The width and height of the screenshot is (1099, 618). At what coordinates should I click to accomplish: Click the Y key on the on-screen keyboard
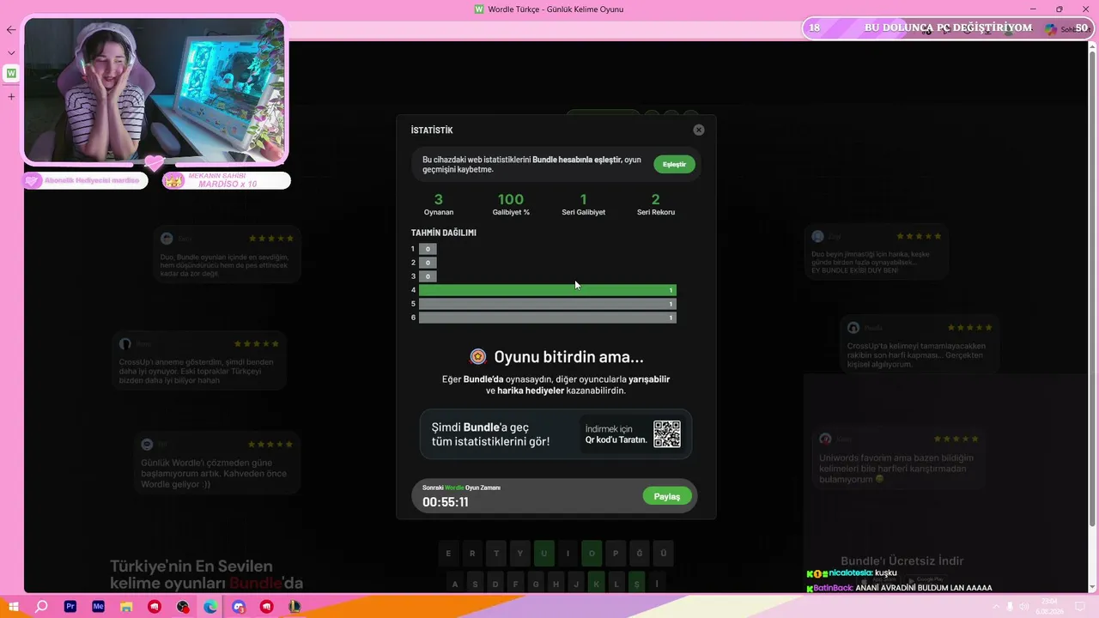(x=519, y=554)
